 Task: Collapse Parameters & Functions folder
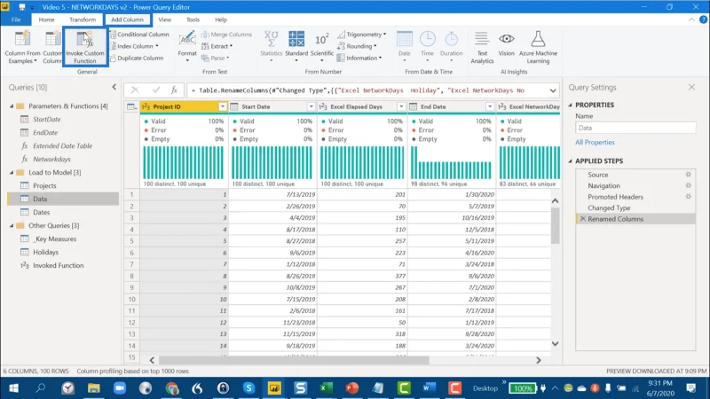12,106
